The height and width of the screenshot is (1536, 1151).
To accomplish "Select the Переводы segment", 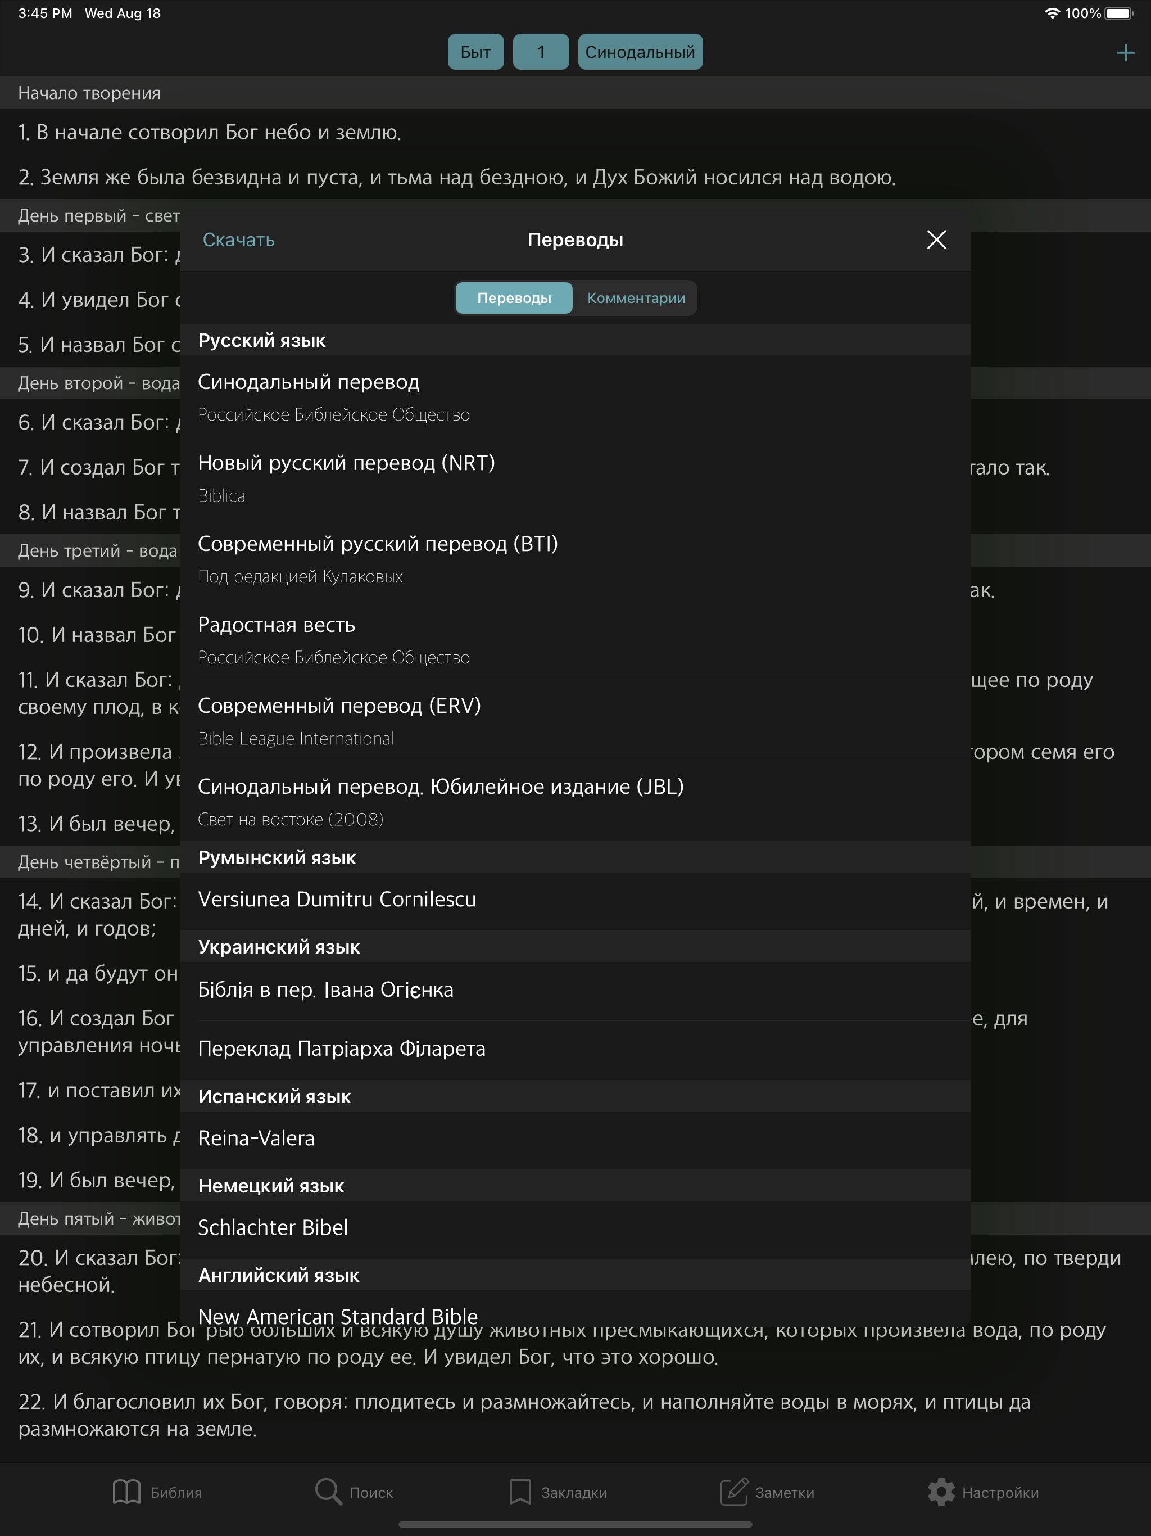I will 514,298.
